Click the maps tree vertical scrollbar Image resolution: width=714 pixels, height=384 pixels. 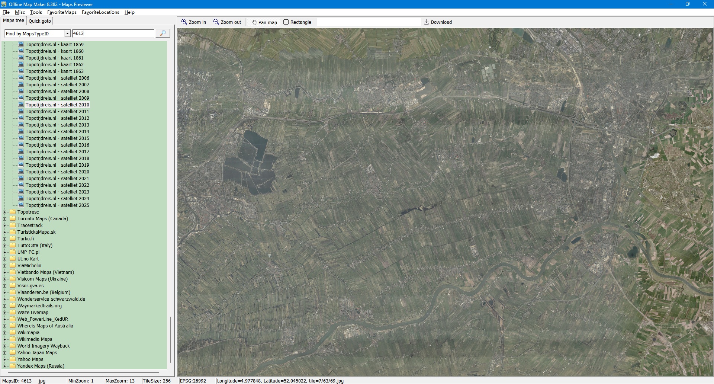(x=170, y=339)
